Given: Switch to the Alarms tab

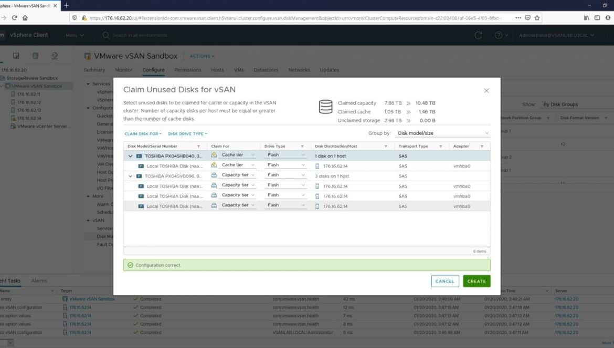Looking at the screenshot, I should click(x=39, y=281).
